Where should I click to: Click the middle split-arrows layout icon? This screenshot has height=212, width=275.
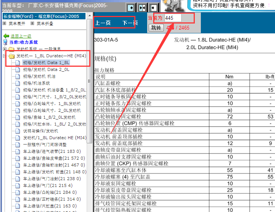(x=142, y=8)
